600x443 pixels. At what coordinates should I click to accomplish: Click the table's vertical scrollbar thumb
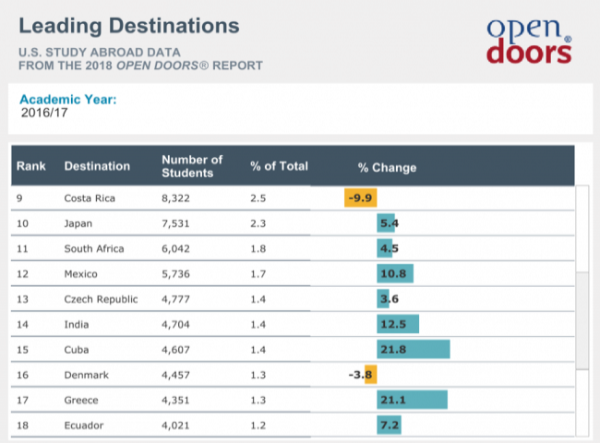coord(582,320)
